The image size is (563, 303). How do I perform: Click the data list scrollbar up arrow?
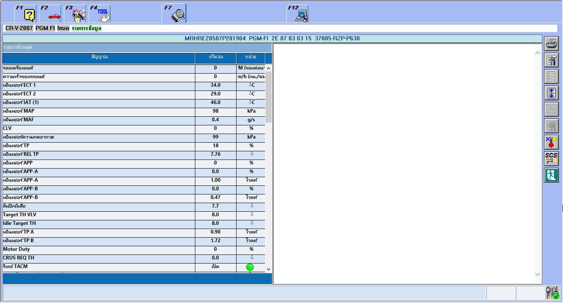pyautogui.click(x=269, y=68)
